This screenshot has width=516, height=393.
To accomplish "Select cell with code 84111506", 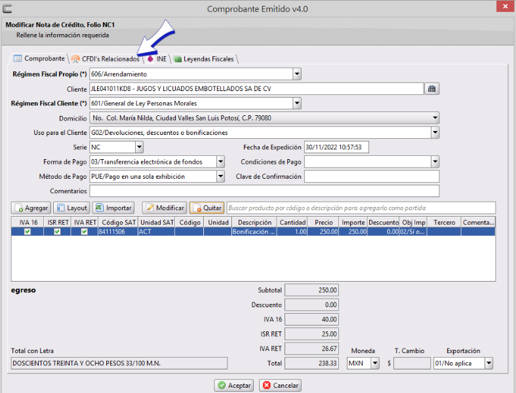I will 118,231.
